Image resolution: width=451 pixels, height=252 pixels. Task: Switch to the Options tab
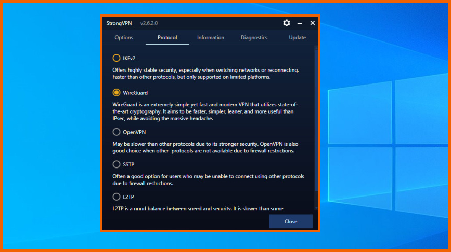tap(124, 37)
